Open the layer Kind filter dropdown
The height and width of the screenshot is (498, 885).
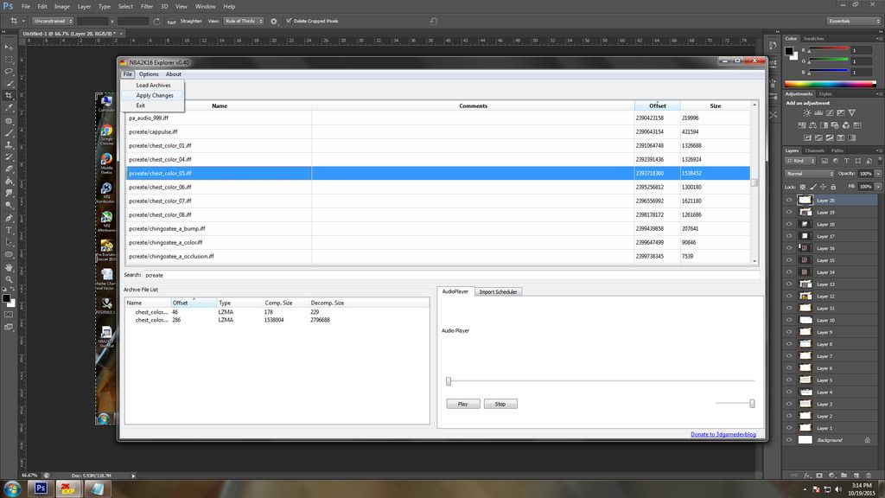[x=801, y=161]
